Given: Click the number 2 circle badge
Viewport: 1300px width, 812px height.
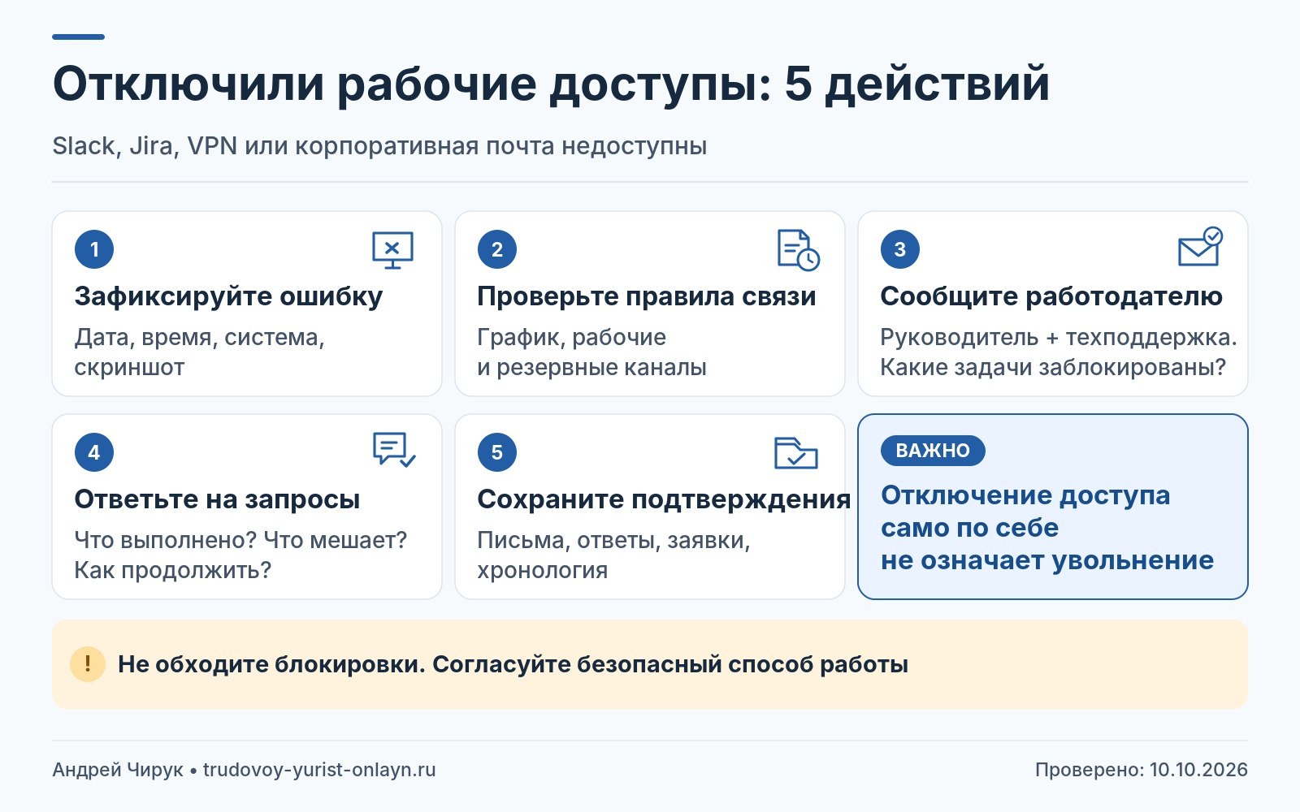Looking at the screenshot, I should point(497,249).
